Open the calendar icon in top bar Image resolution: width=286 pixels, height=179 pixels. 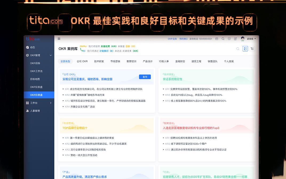217,39
